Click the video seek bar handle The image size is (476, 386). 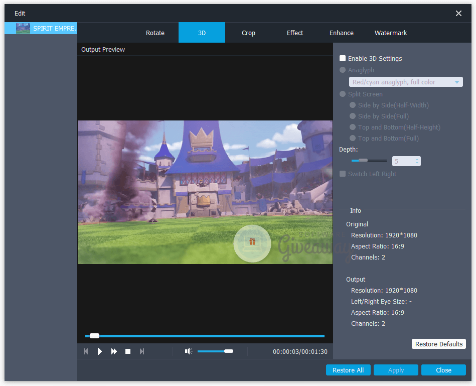[94, 336]
